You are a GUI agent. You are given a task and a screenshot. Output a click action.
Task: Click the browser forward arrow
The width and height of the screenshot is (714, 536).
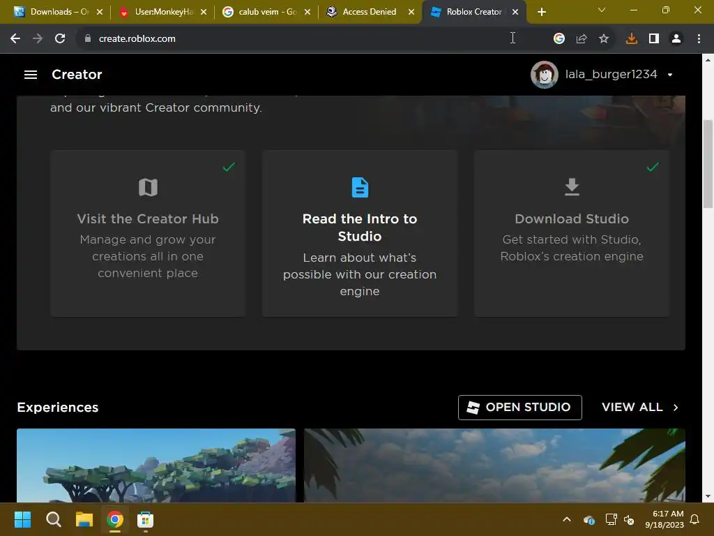[38, 39]
